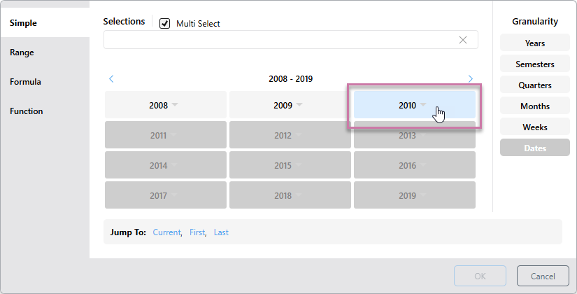The image size is (577, 294).
Task: Expand the 2009 year dropdown arrow
Action: tap(299, 105)
